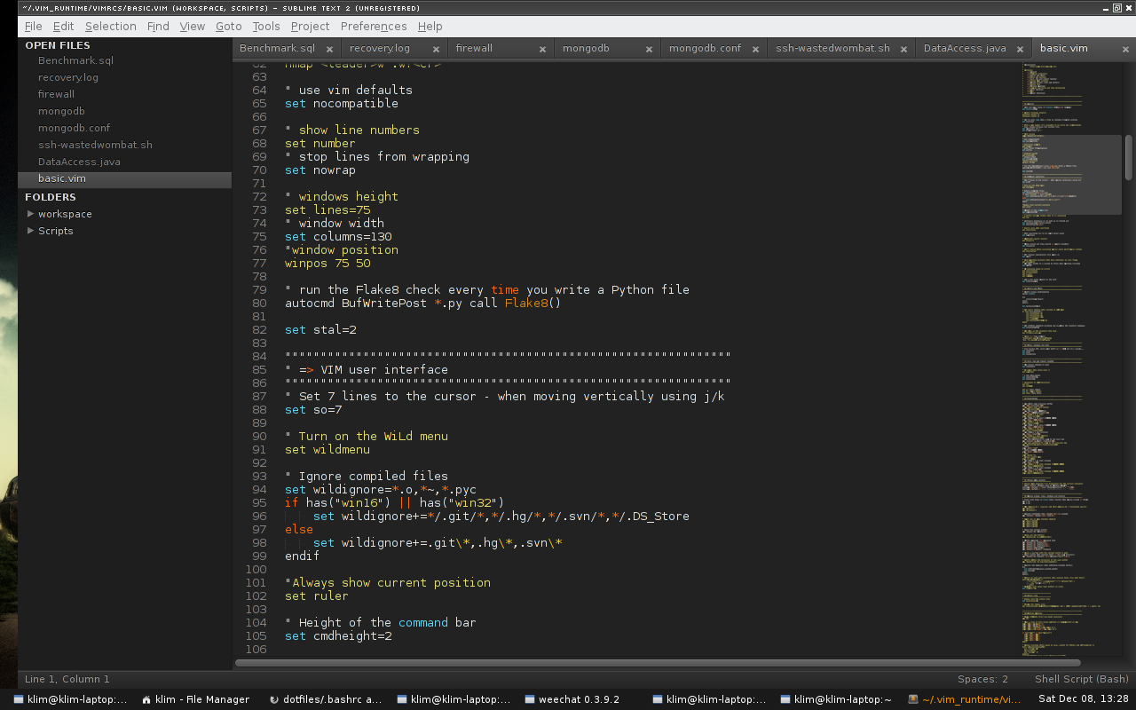The width and height of the screenshot is (1136, 710).
Task: Click the autocmd BufWritePost line
Action: point(423,303)
